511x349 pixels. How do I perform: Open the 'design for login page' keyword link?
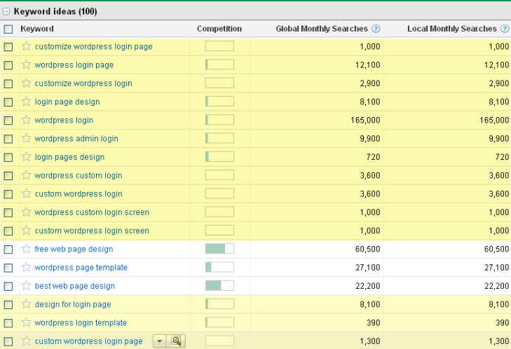[73, 304]
